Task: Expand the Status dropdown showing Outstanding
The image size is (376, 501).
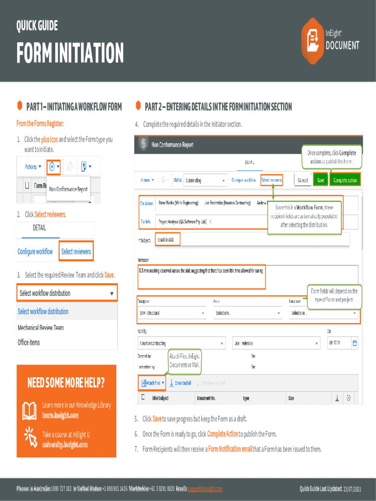Action: (205, 181)
